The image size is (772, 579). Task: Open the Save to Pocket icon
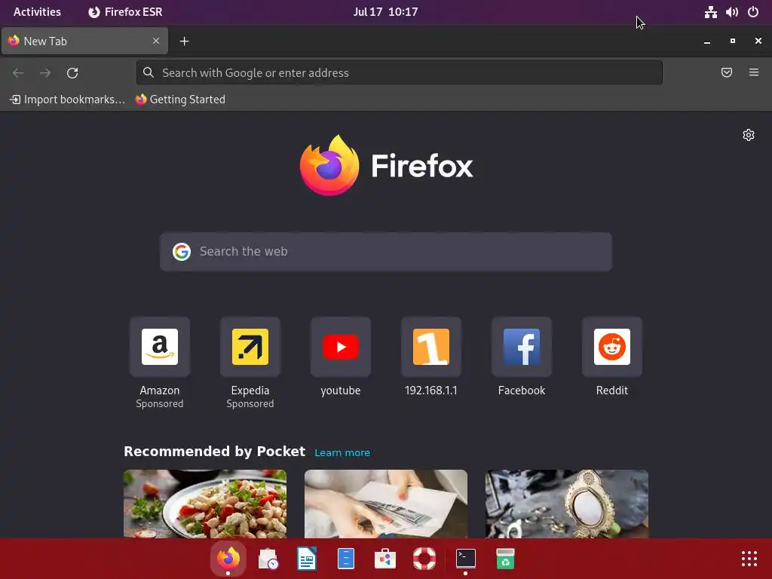[727, 73]
